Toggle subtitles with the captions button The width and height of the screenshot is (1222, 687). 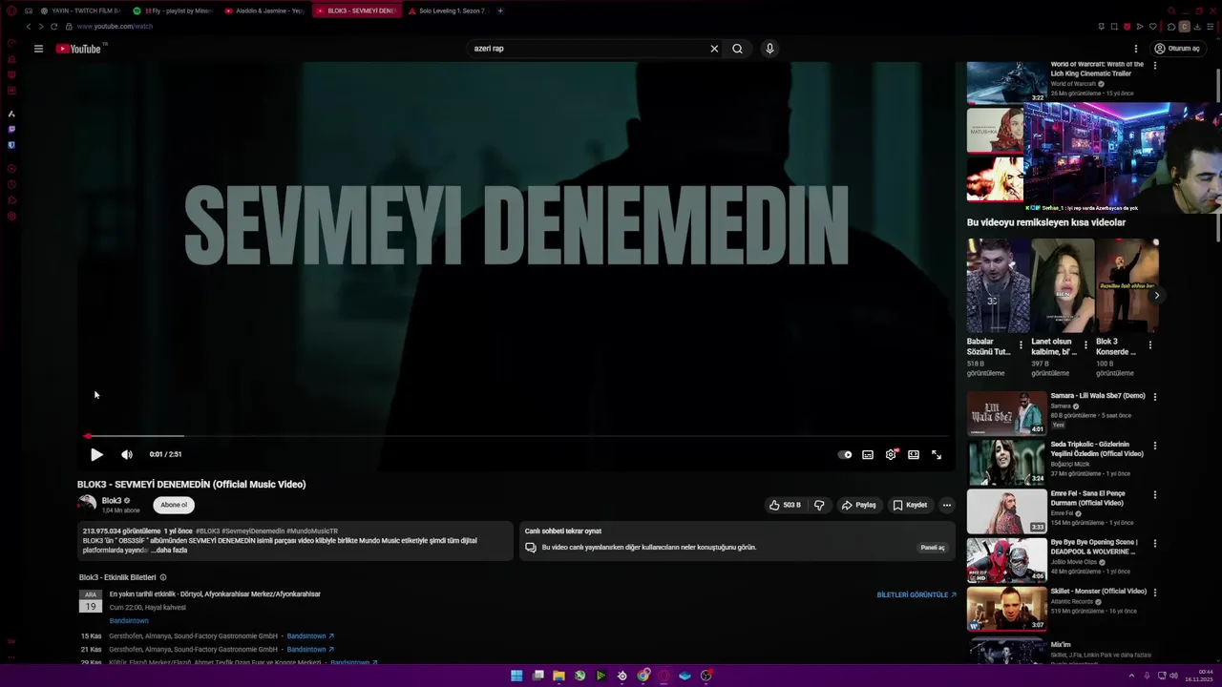868,455
